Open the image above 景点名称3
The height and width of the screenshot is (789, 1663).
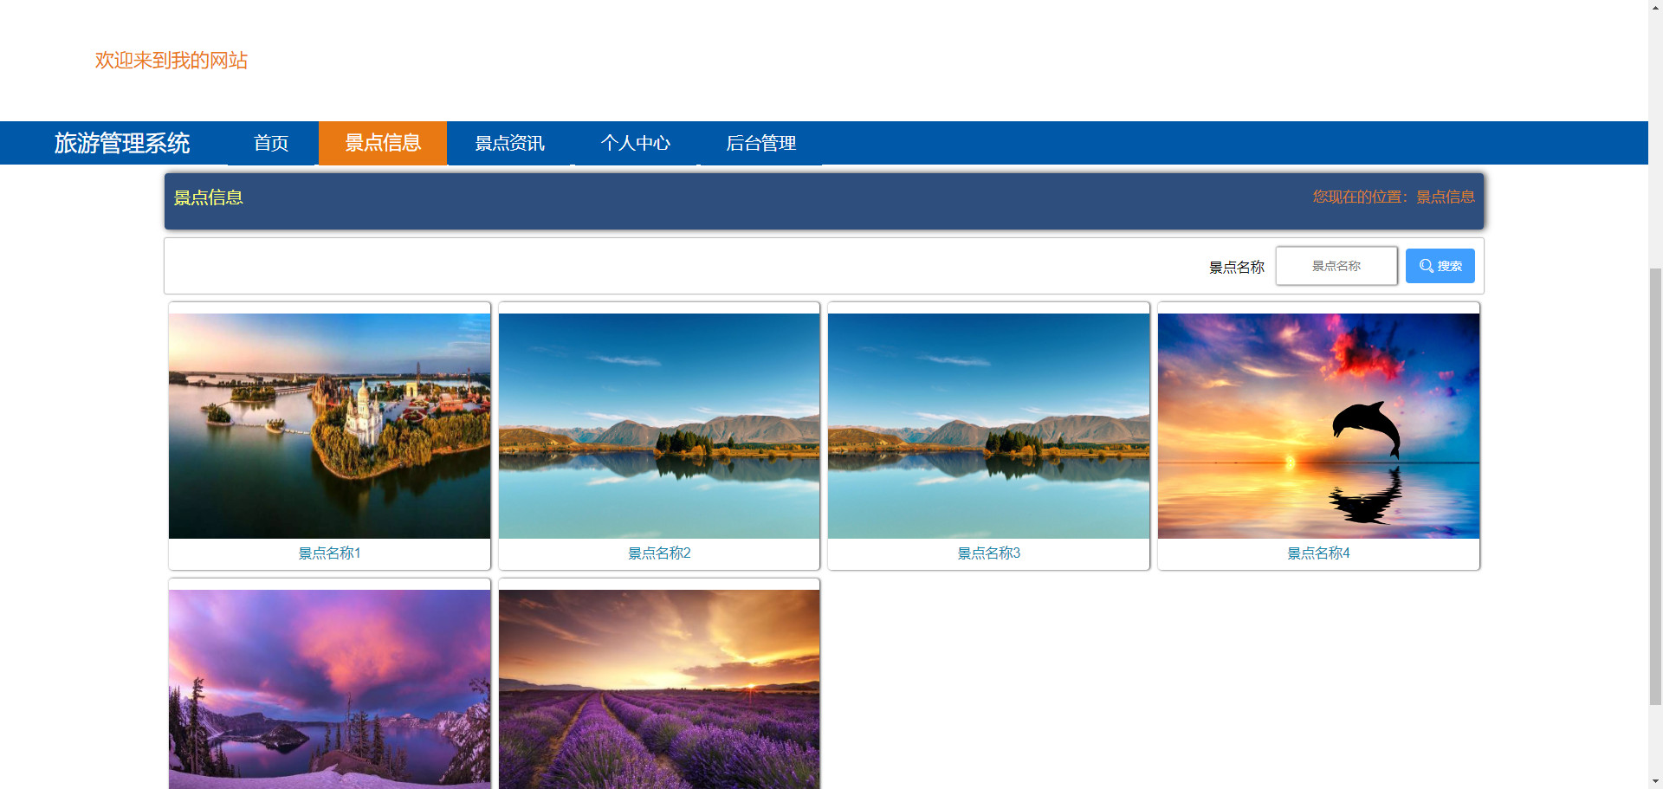click(988, 426)
